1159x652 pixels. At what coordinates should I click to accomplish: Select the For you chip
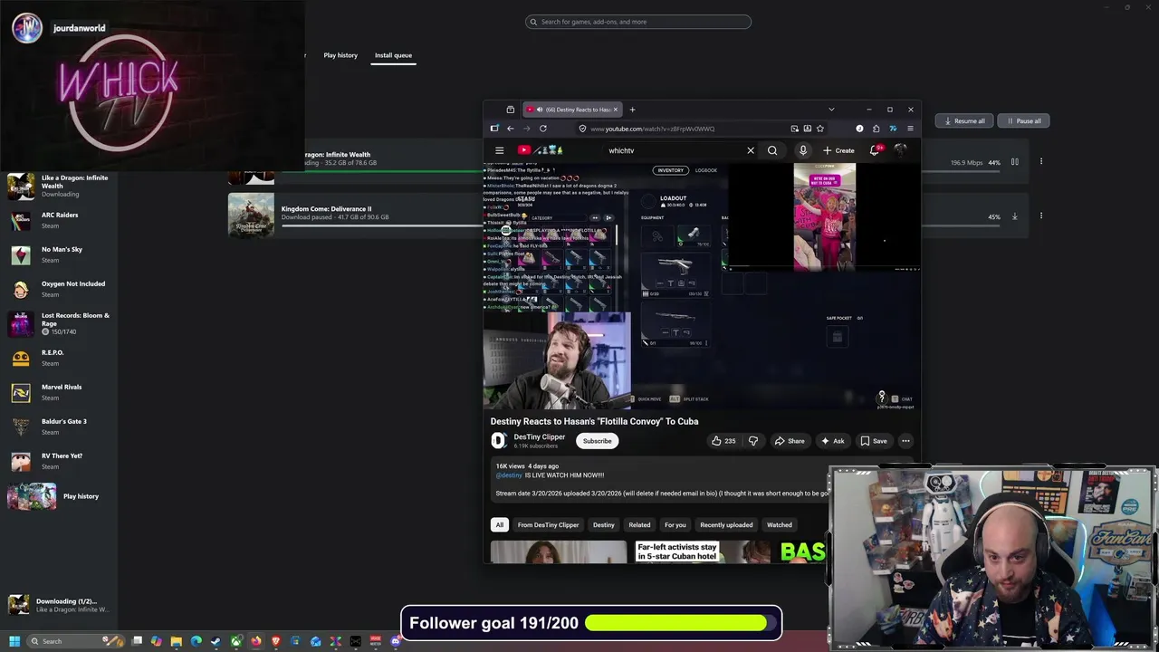[x=675, y=525]
